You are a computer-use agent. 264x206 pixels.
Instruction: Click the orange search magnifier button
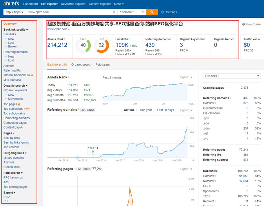pyautogui.click(x=152, y=12)
